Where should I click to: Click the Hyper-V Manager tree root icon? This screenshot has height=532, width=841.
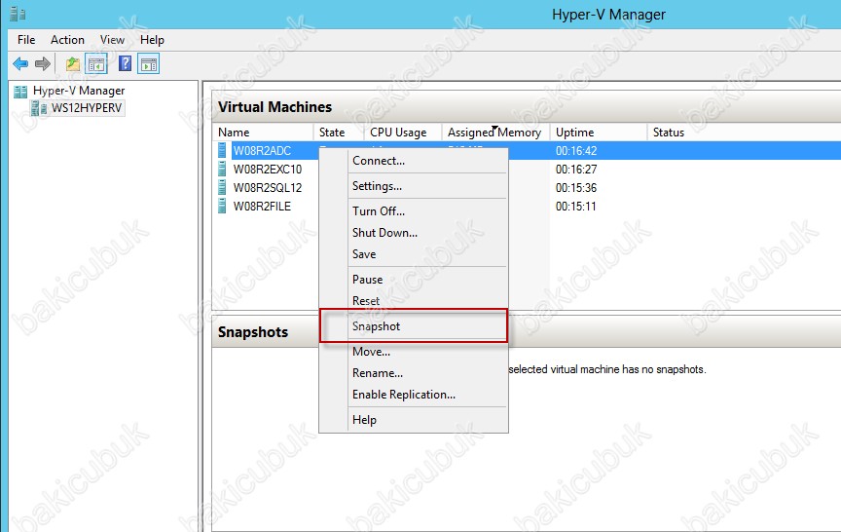[20, 92]
